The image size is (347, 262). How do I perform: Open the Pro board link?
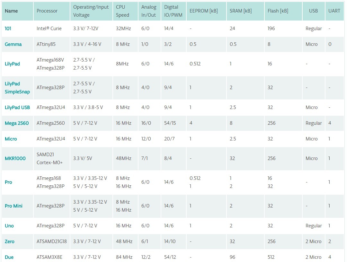pyautogui.click(x=8, y=182)
